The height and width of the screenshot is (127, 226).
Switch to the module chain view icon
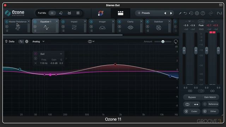click(120, 13)
